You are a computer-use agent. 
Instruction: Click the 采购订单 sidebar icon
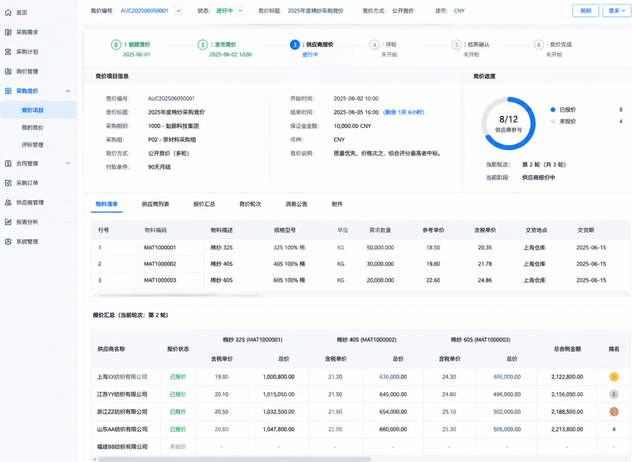[x=8, y=183]
